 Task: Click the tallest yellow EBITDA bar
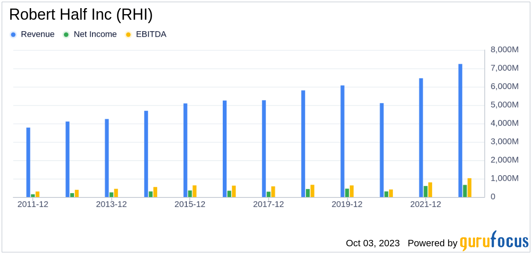pyautogui.click(x=469, y=188)
